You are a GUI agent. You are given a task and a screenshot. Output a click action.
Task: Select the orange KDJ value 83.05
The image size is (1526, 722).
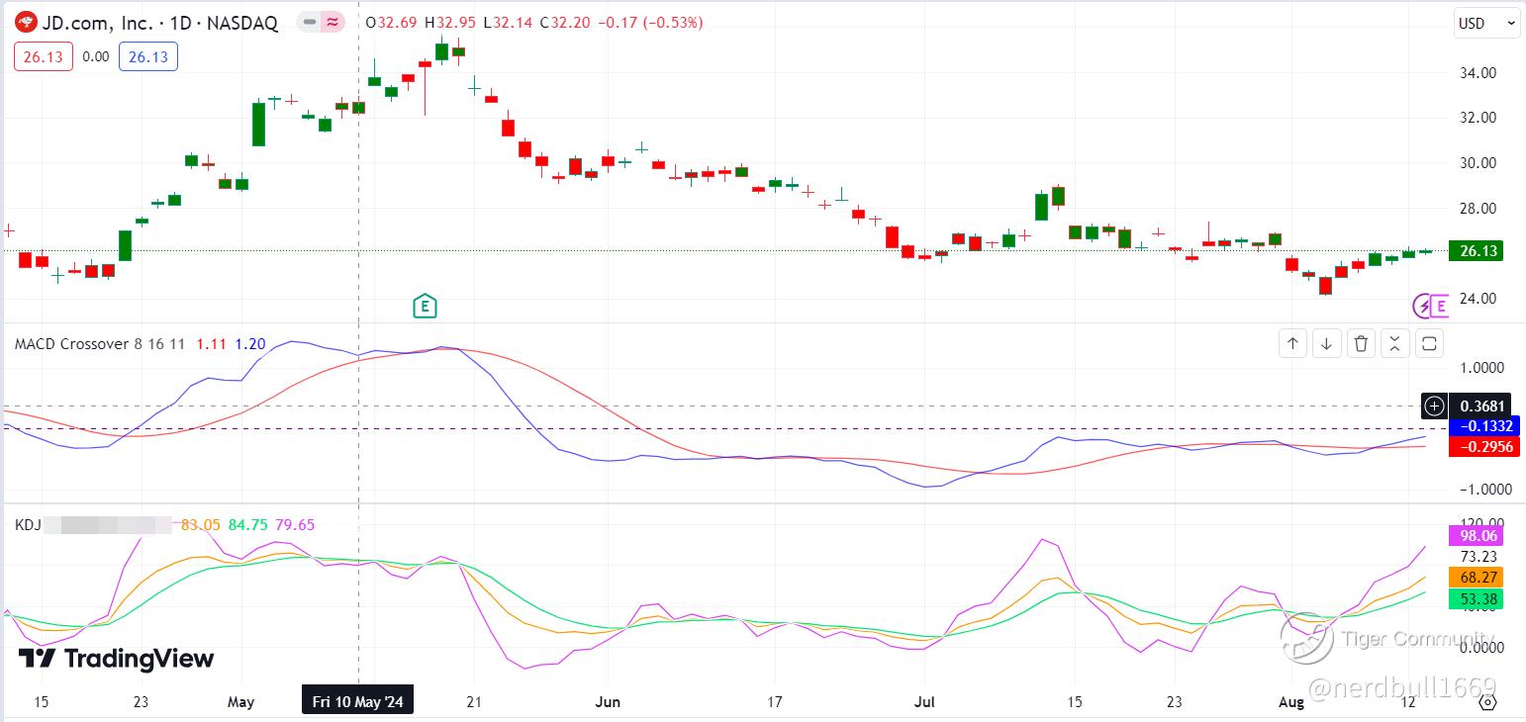coord(201,524)
